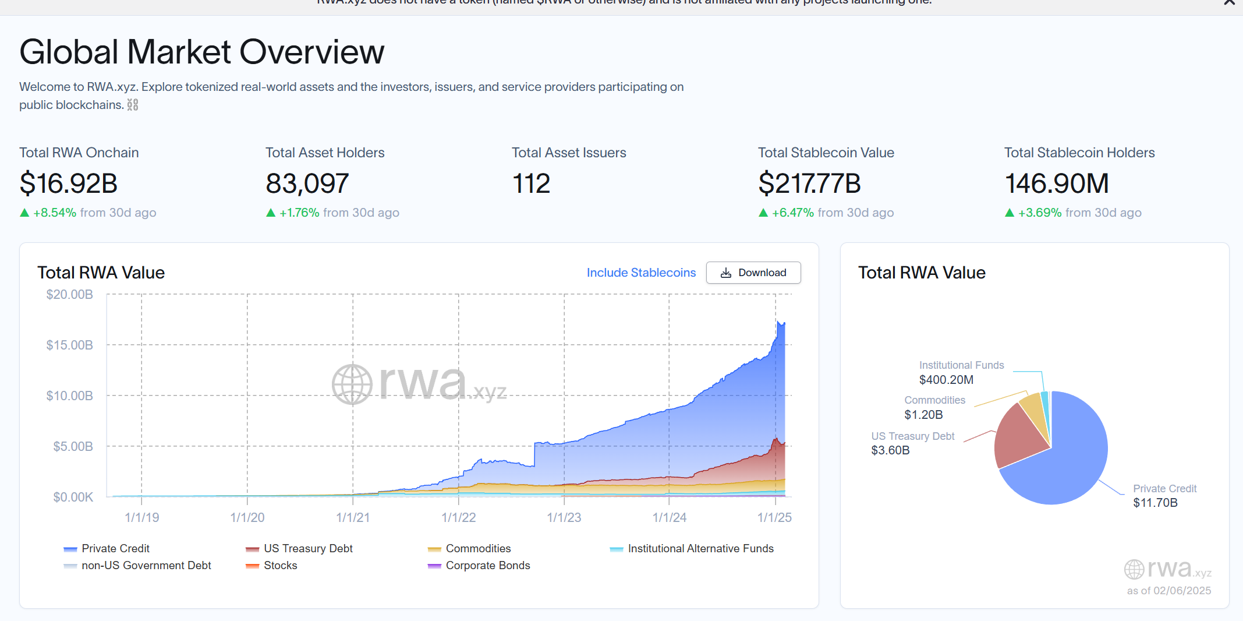
Task: Toggle Private Credit series in chart legend
Action: [x=107, y=549]
